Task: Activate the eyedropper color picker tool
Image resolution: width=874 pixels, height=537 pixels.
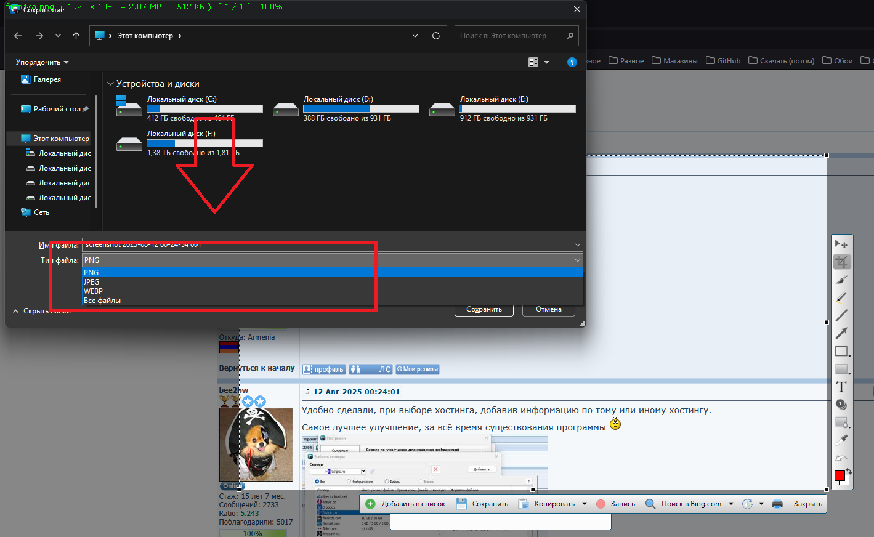Action: coord(841,440)
